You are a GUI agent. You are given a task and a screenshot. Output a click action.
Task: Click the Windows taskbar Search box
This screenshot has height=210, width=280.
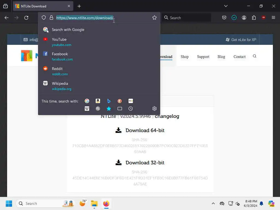[x=45, y=203]
